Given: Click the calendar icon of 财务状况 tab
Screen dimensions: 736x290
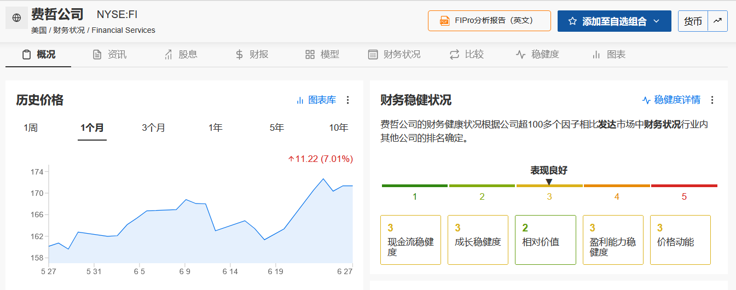Looking at the screenshot, I should coord(373,55).
